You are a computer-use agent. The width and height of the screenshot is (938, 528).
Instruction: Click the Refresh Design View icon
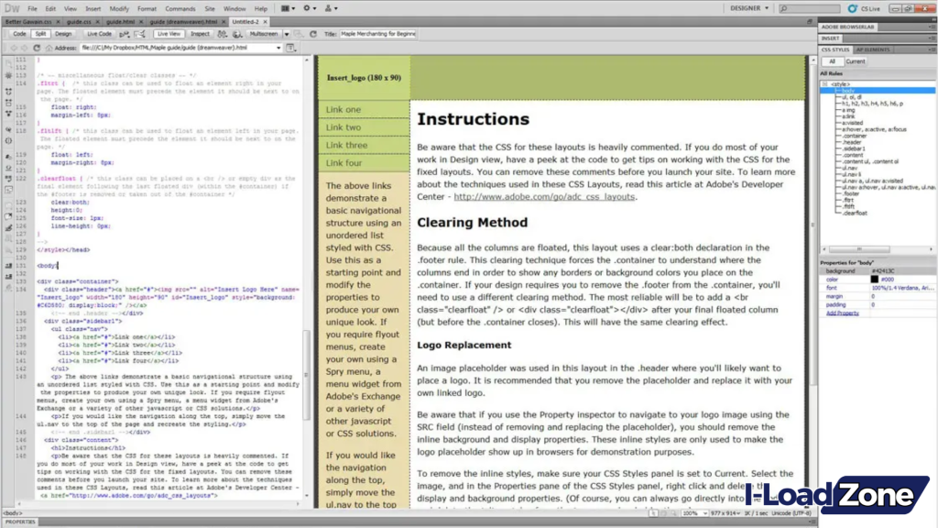[312, 34]
